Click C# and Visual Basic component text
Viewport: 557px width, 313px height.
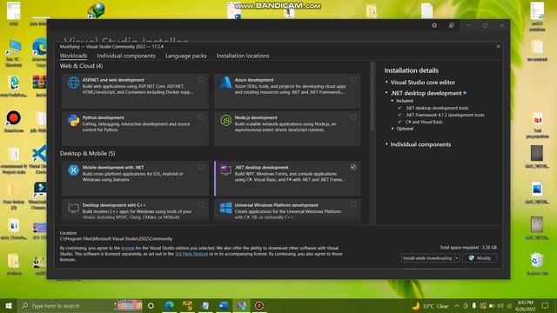424,122
